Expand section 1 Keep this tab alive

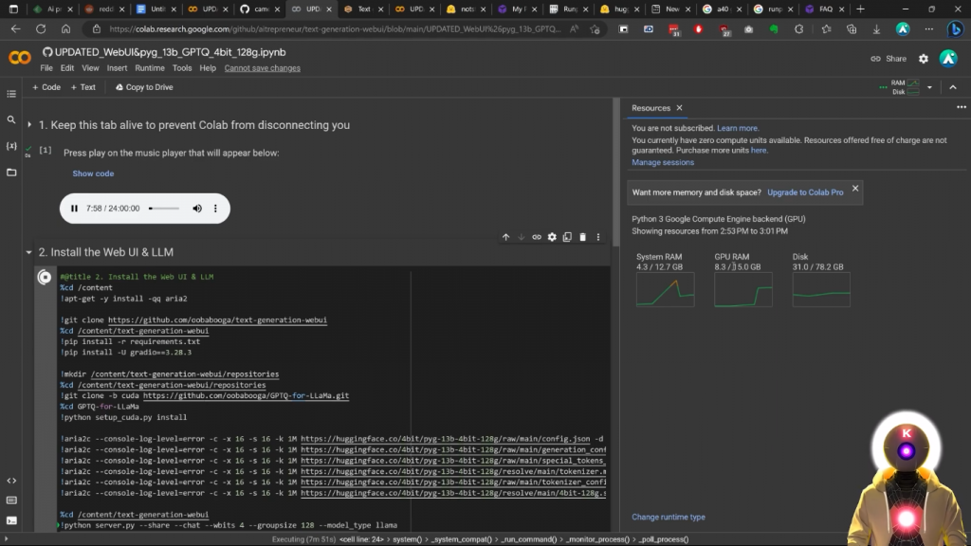pos(30,125)
